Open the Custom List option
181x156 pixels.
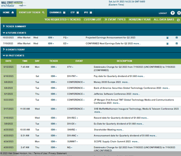tap(92, 19)
